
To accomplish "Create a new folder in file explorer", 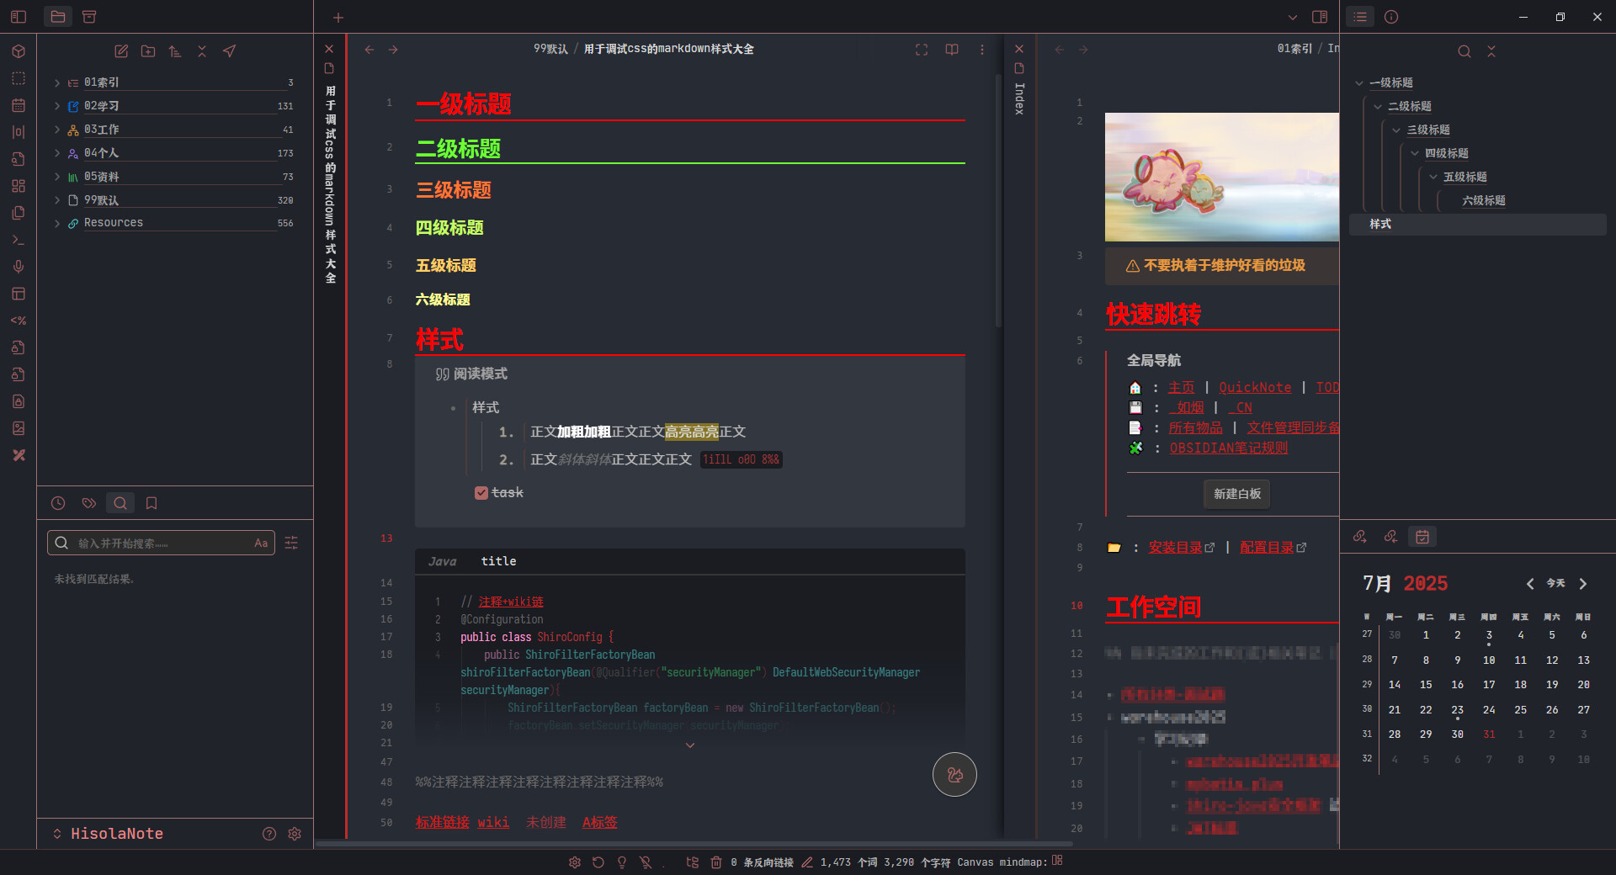I will coord(148,51).
